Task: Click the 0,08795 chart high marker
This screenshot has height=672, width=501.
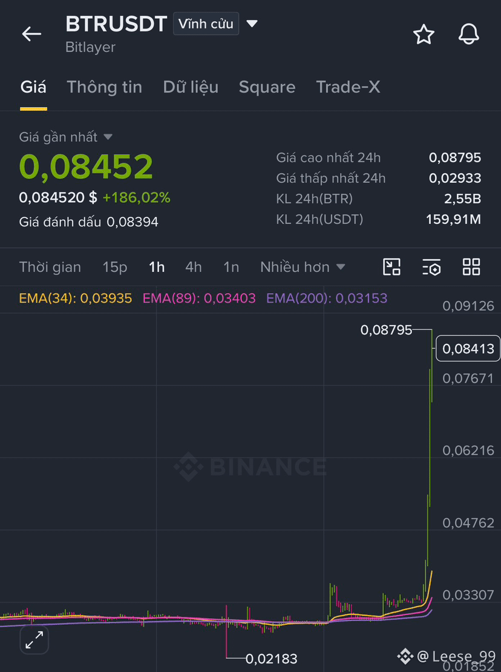Action: tap(386, 329)
